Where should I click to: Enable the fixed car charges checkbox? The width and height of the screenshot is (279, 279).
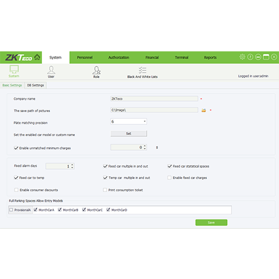169,178
